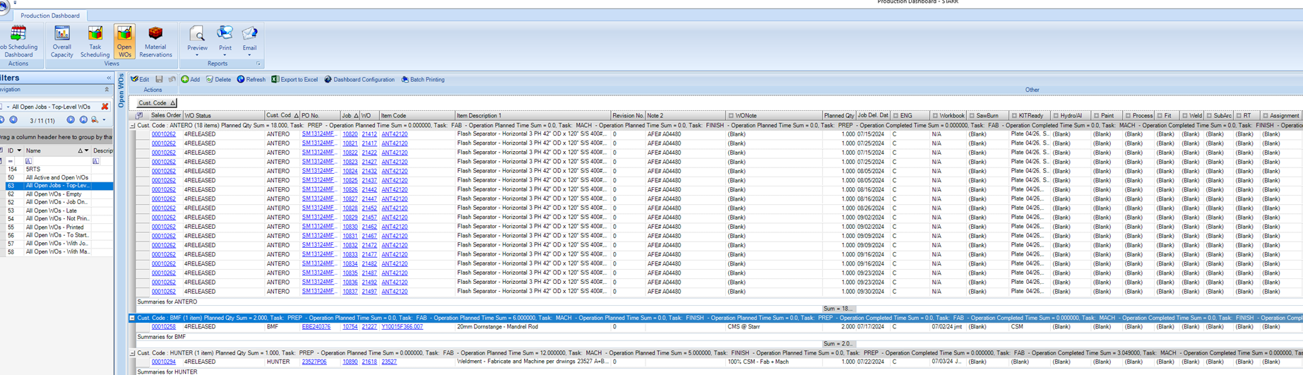
Task: Open the Email dropdown arrow
Action: pos(249,55)
